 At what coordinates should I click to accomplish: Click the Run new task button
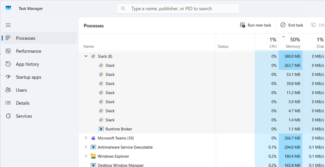256,25
